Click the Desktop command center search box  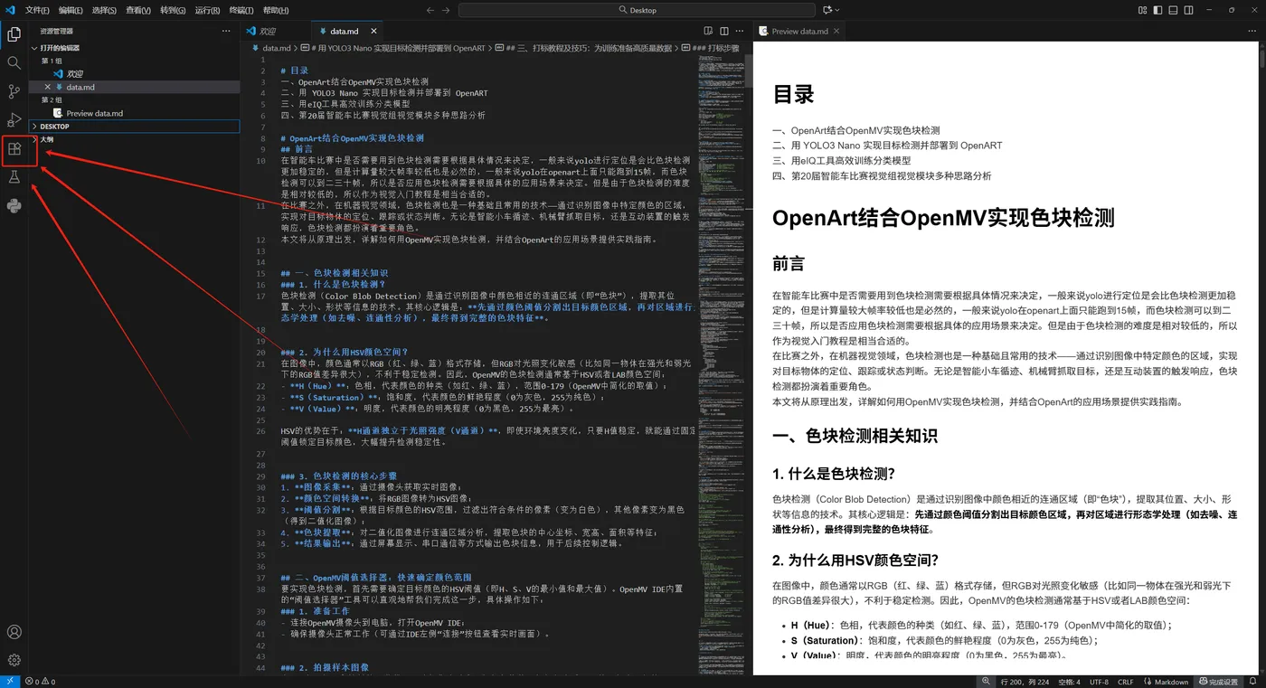pyautogui.click(x=637, y=10)
